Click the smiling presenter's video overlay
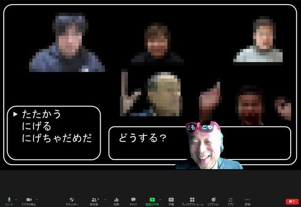The width and height of the screenshot is (301, 207). [208, 146]
